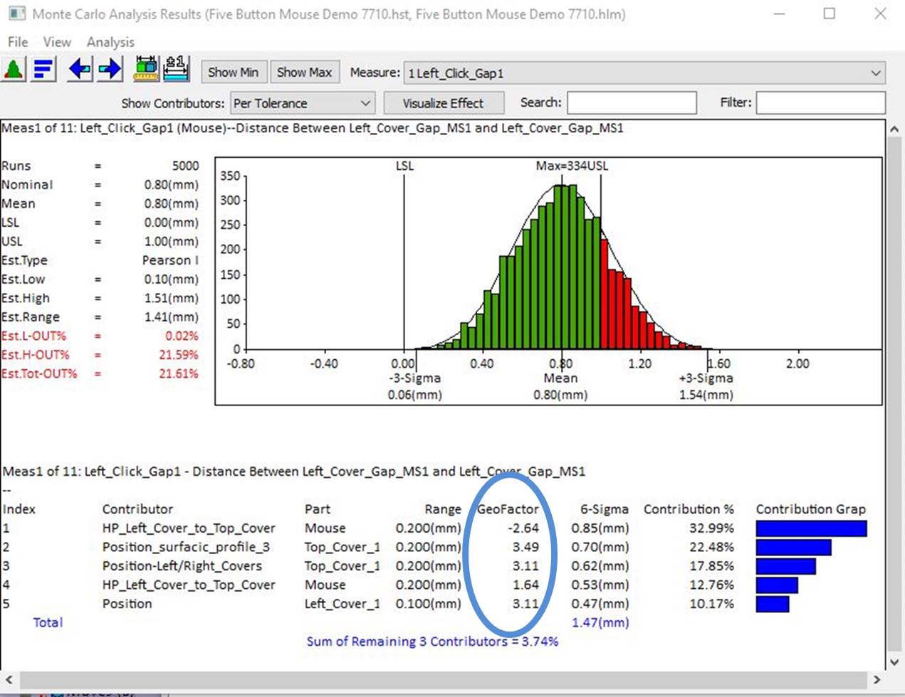Click inside the Search field
The image size is (905, 697).
630,103
